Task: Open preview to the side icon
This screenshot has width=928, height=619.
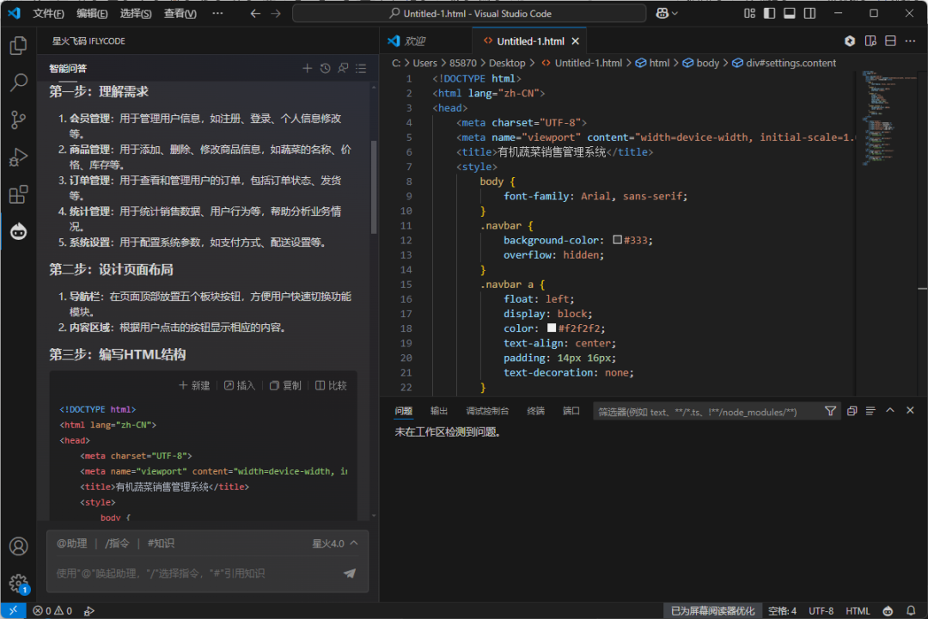Action: click(x=870, y=41)
